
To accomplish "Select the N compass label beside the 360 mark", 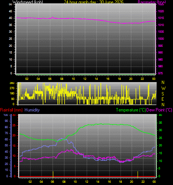I will [x=163, y=82].
